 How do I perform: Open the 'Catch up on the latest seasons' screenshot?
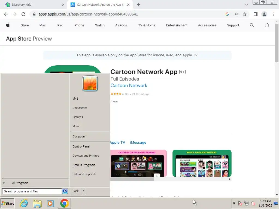click(x=139, y=163)
